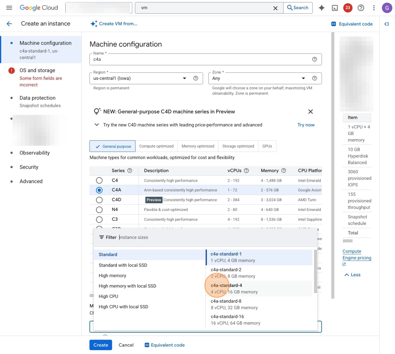Image resolution: width=395 pixels, height=354 pixels.
Task: Collapse cost details with Less
Action: [x=352, y=275]
